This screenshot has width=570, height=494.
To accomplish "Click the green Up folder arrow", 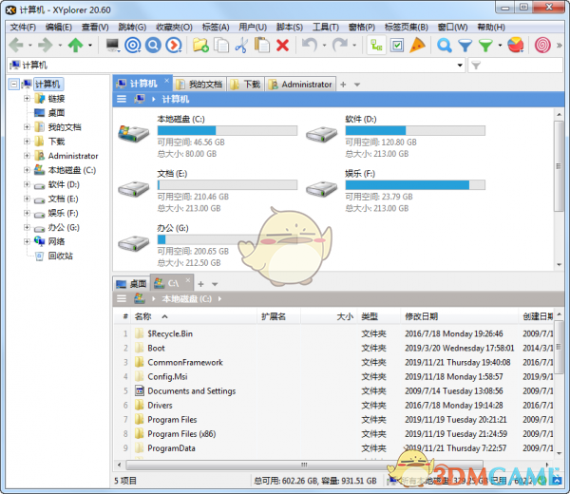I will tap(75, 45).
